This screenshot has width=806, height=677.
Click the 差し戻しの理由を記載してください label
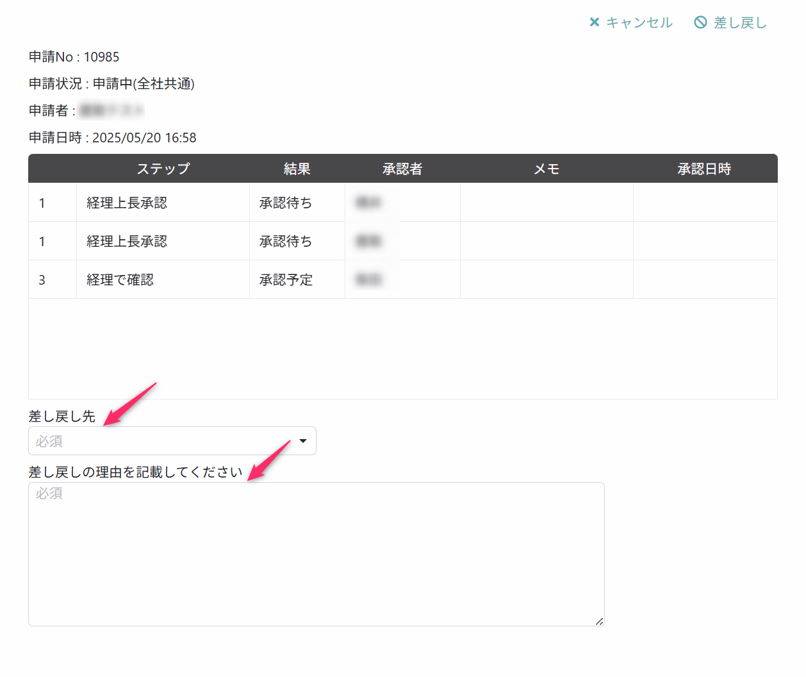click(x=135, y=472)
